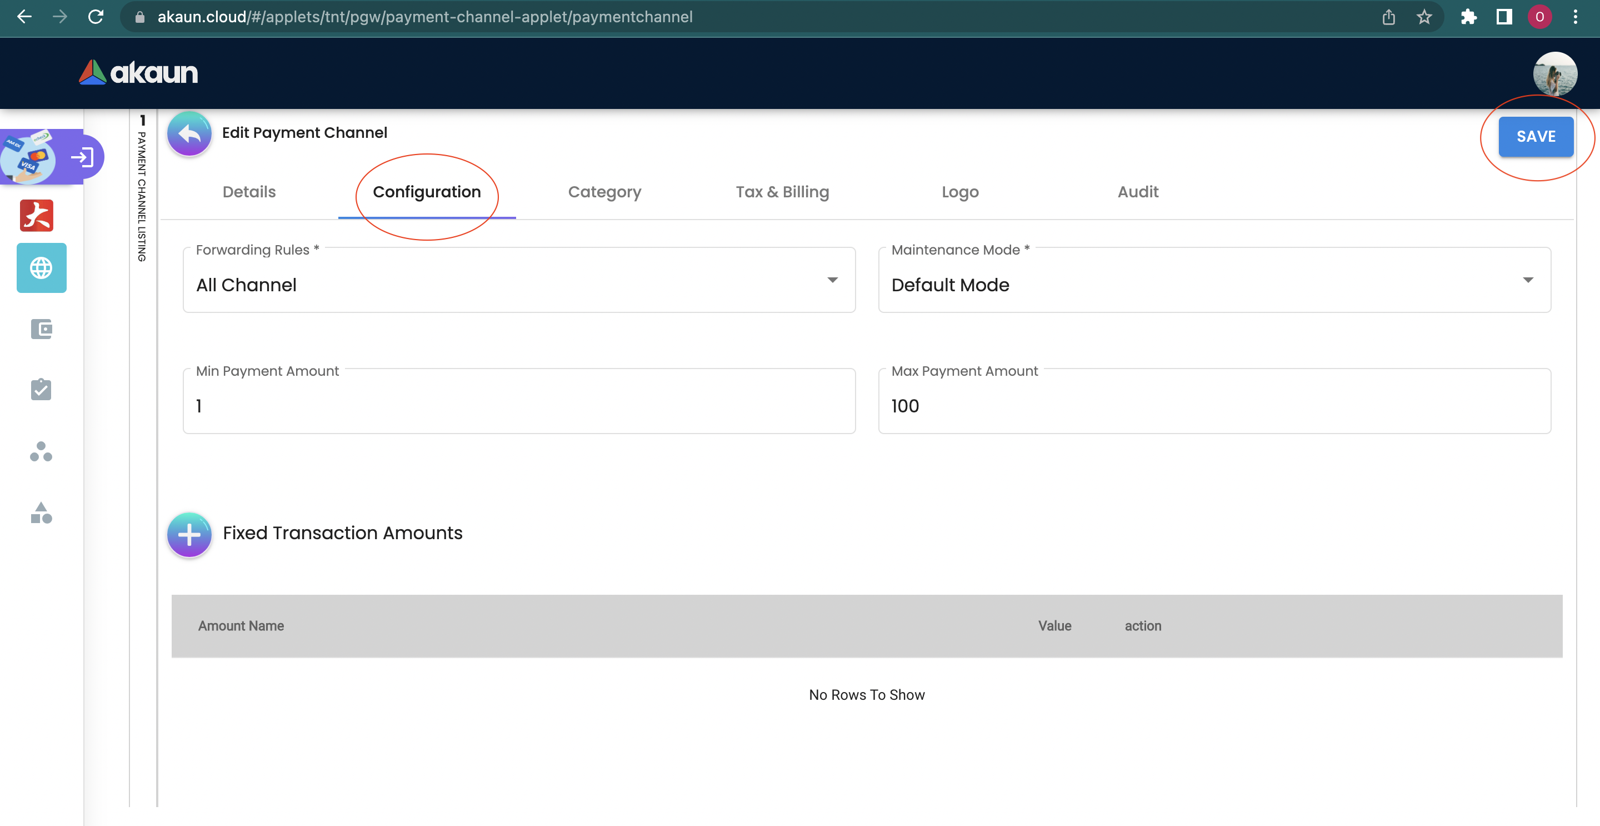1600x826 pixels.
Task: Open the Audit tab
Action: pos(1137,192)
